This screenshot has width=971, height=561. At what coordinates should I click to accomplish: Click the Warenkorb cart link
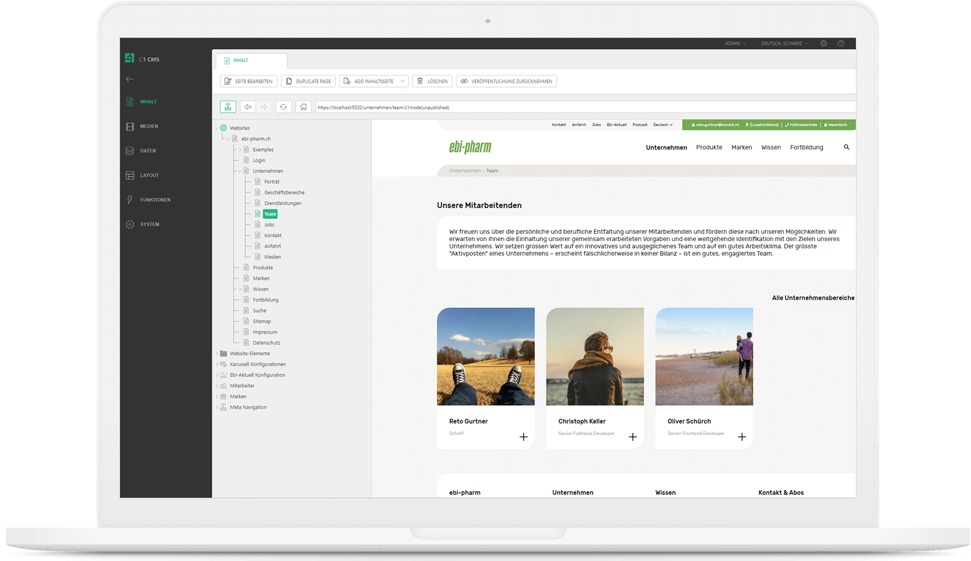[835, 125]
